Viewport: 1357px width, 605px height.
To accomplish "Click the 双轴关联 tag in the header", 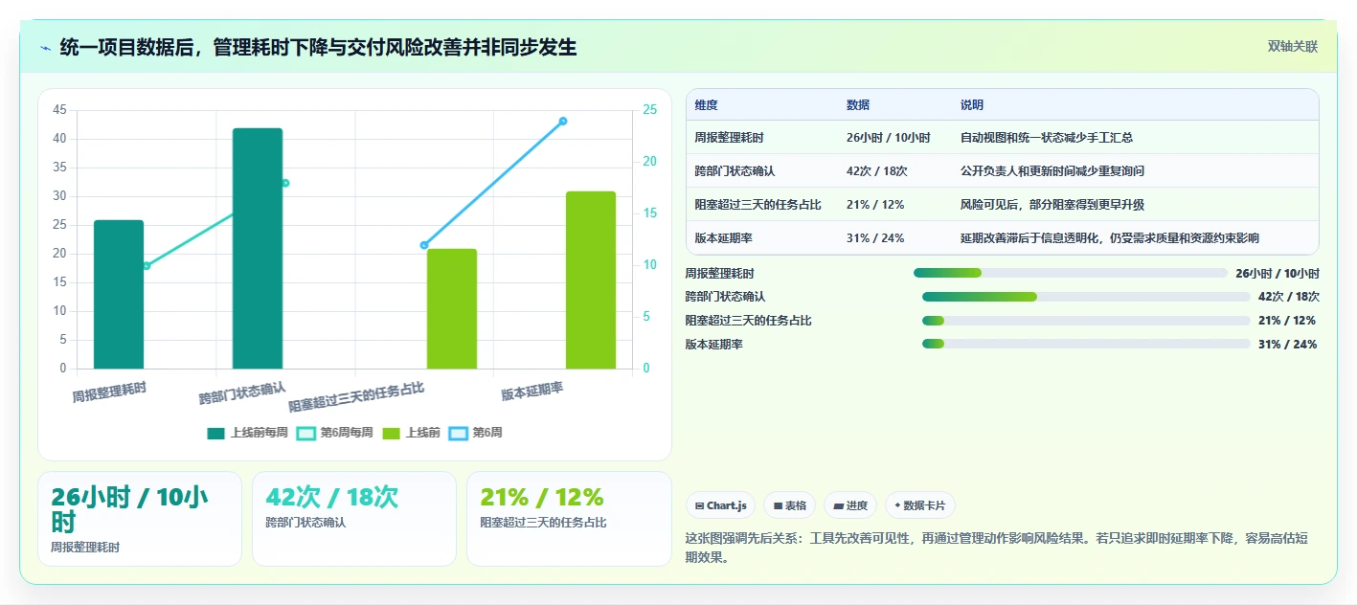I will (x=1293, y=47).
